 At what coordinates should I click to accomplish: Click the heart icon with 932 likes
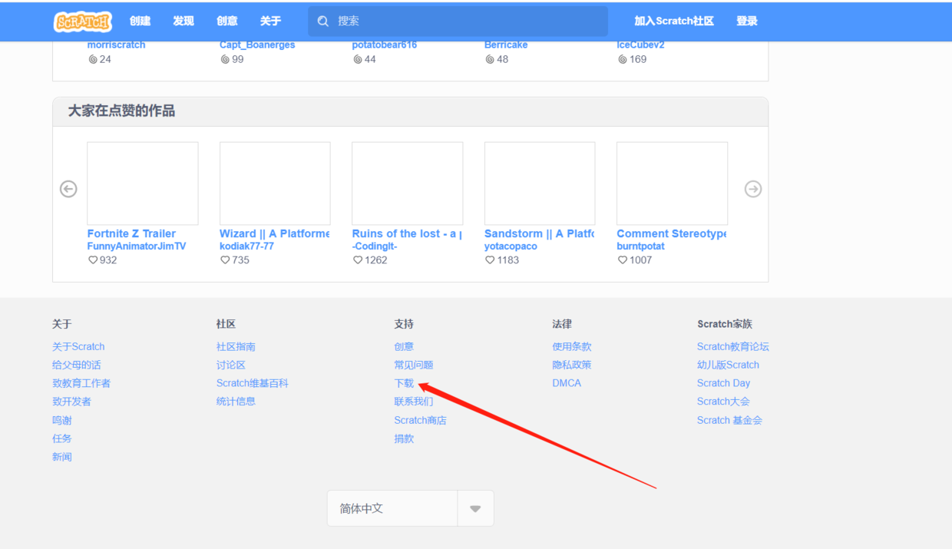click(93, 260)
